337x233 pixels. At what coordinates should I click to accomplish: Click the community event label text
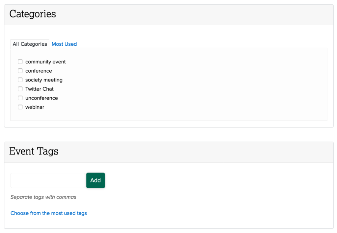(x=45, y=61)
